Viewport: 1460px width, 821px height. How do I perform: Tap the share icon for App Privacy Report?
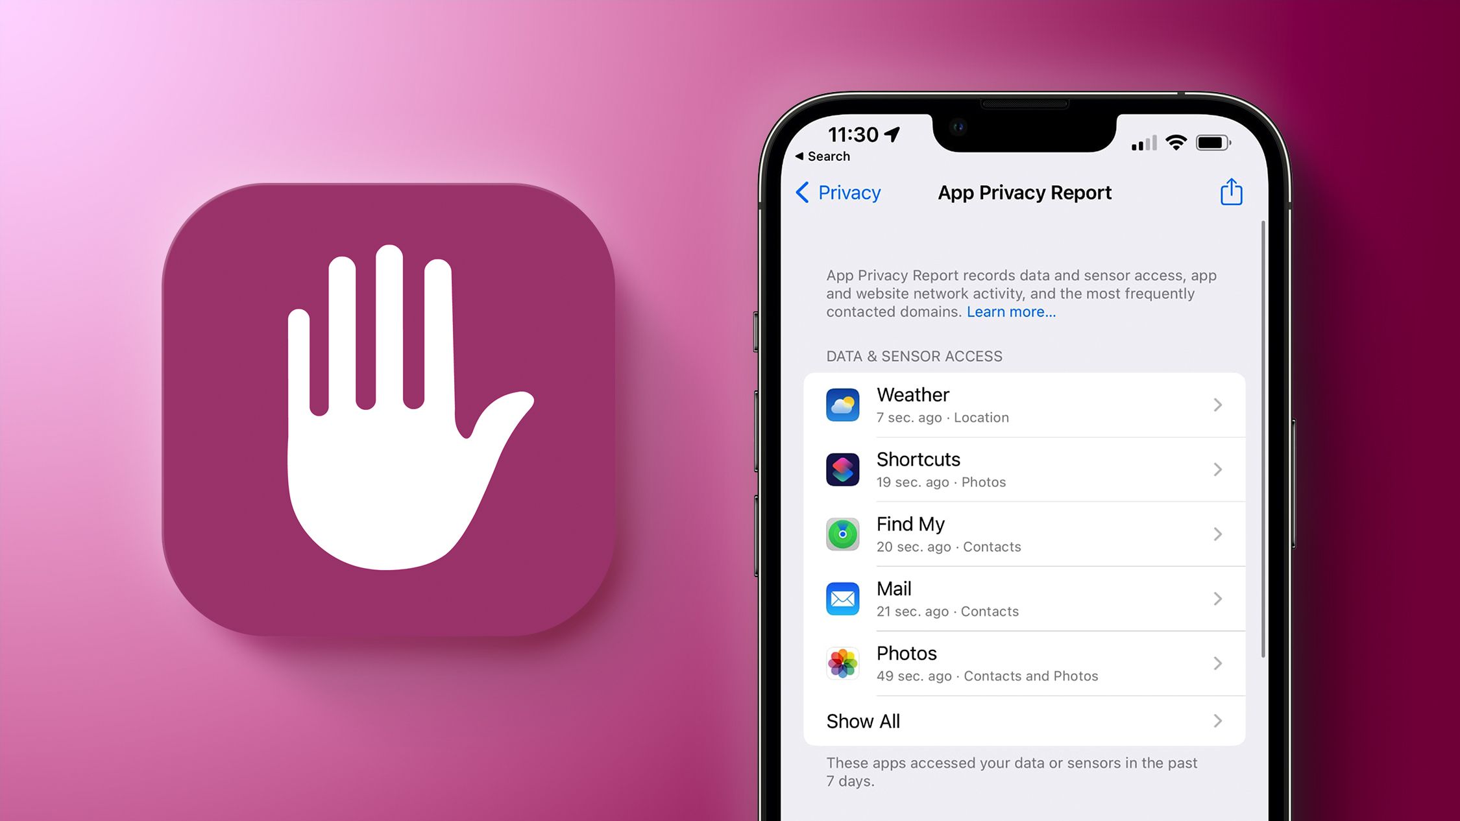(1232, 193)
